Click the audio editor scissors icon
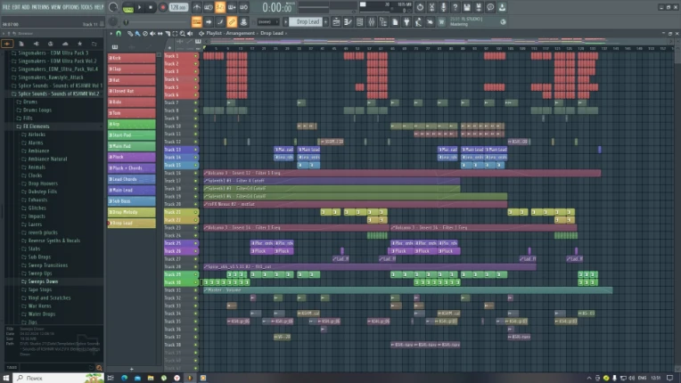 click(431, 7)
